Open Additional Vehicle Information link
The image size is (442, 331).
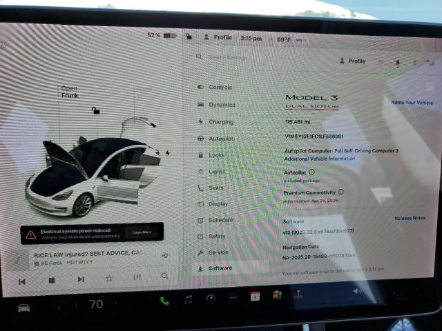point(320,159)
